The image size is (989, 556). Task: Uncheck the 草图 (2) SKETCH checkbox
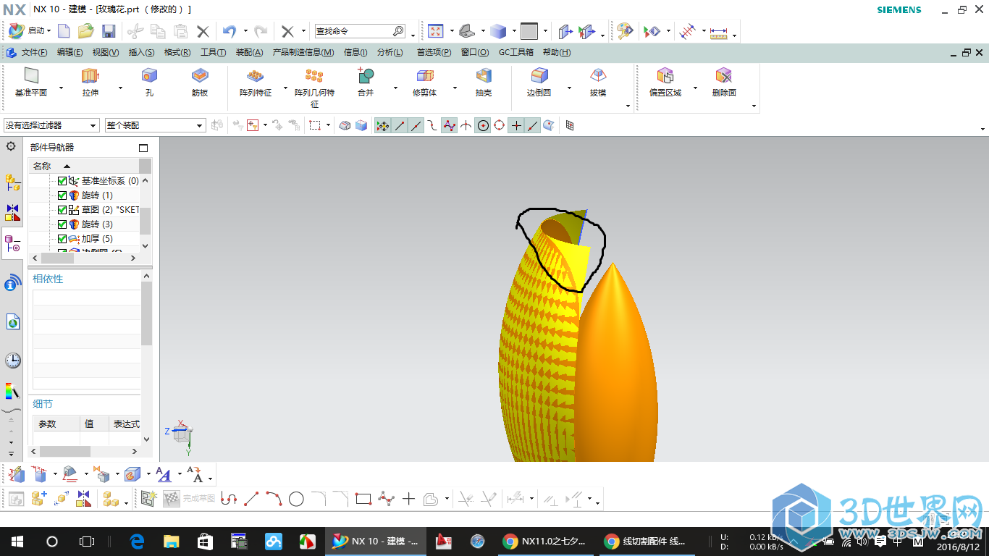(62, 210)
